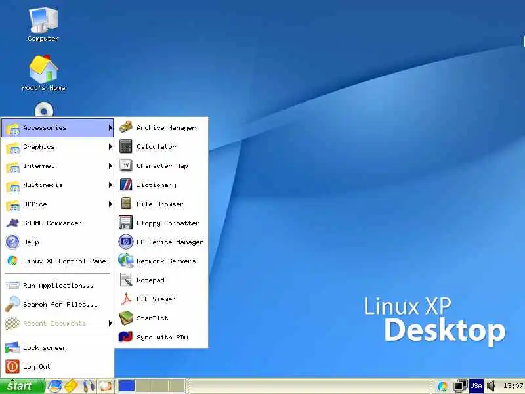Open Character Map icon
The height and width of the screenshot is (394, 525).
tap(126, 165)
